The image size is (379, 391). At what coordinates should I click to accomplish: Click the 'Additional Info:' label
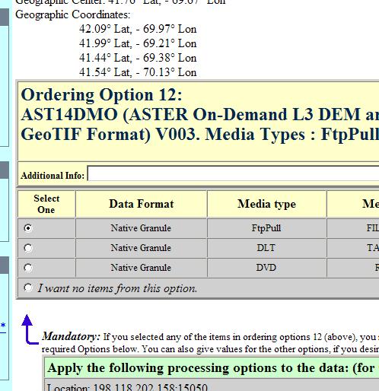(x=53, y=176)
